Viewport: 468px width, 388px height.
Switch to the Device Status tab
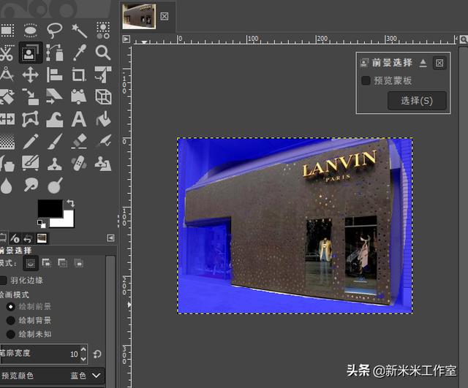(x=15, y=238)
